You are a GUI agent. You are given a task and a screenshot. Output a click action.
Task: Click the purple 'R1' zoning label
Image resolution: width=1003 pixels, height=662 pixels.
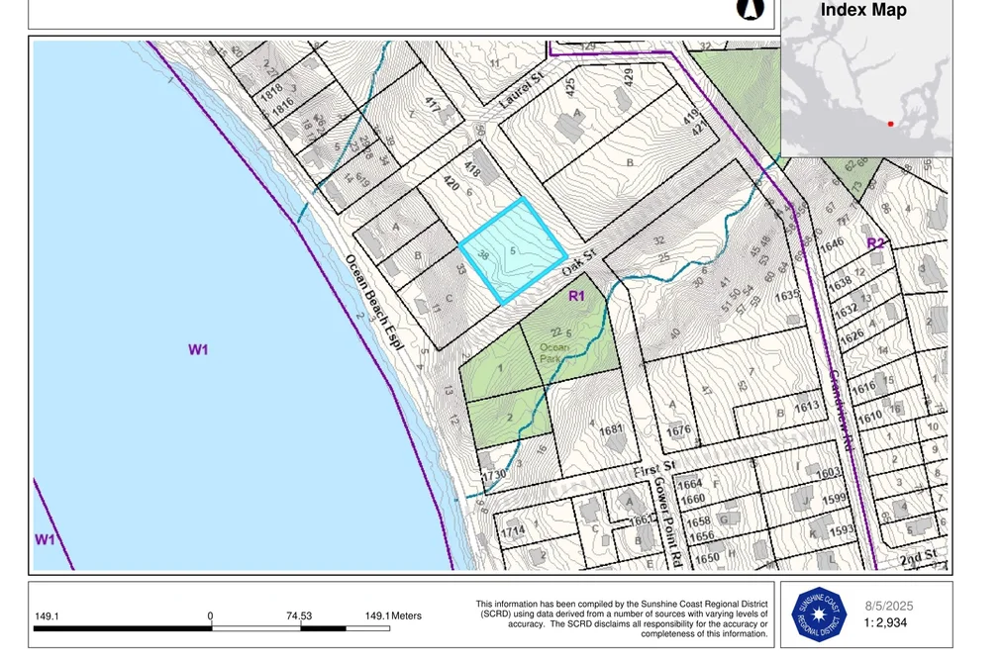(576, 296)
